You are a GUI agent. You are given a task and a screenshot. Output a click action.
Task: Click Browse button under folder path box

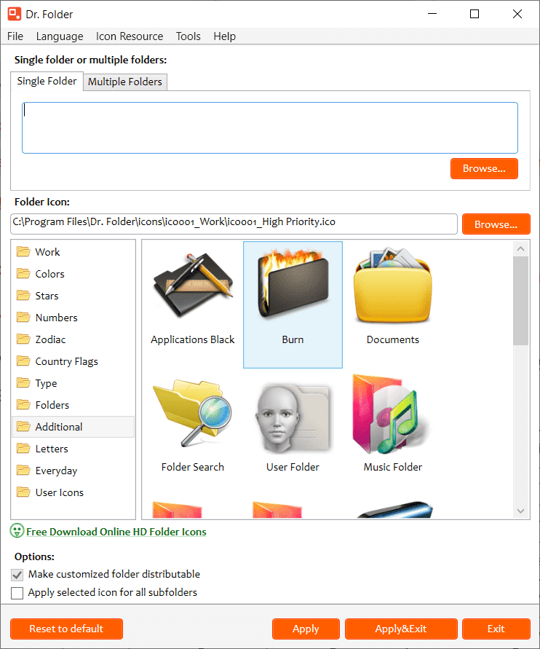pyautogui.click(x=484, y=168)
